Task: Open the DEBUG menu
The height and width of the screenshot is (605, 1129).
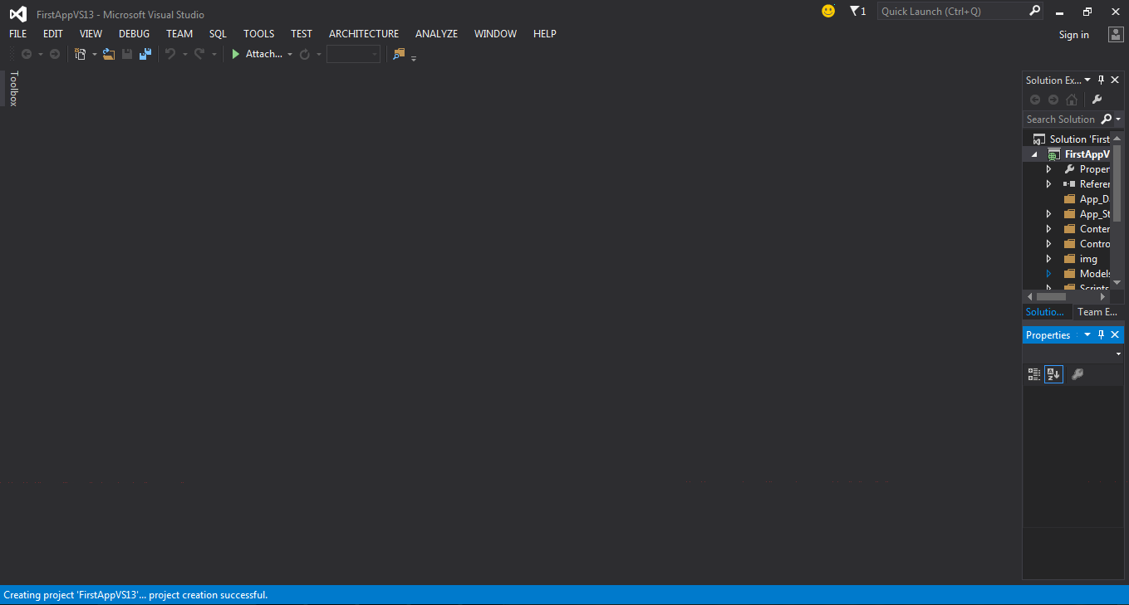Action: point(135,34)
